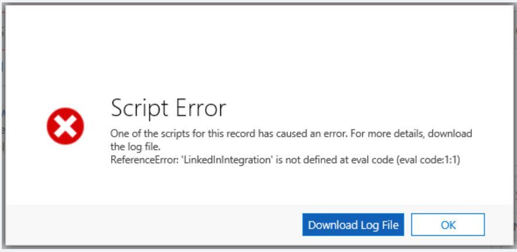The height and width of the screenshot is (252, 517).
Task: Click the red error X icon
Action: (65, 127)
